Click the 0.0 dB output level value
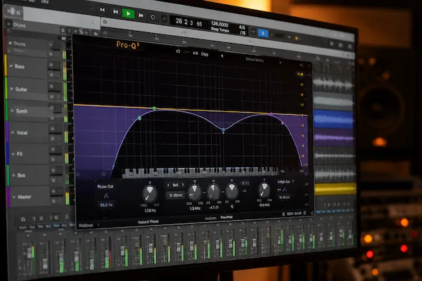 (x=298, y=214)
